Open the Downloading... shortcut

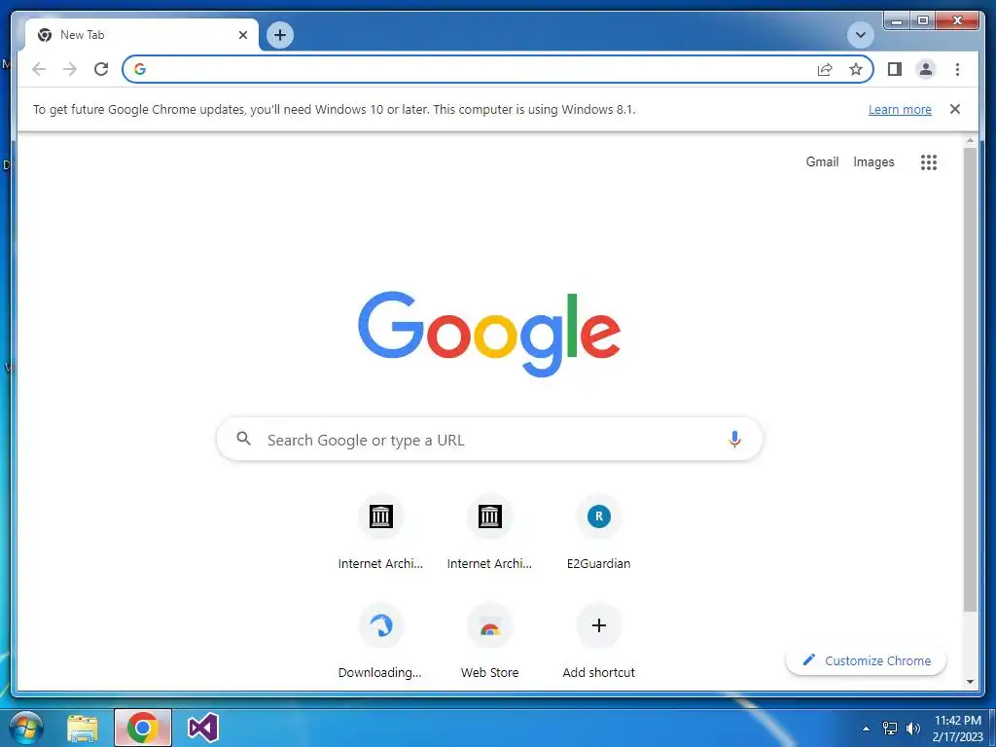pyautogui.click(x=380, y=643)
